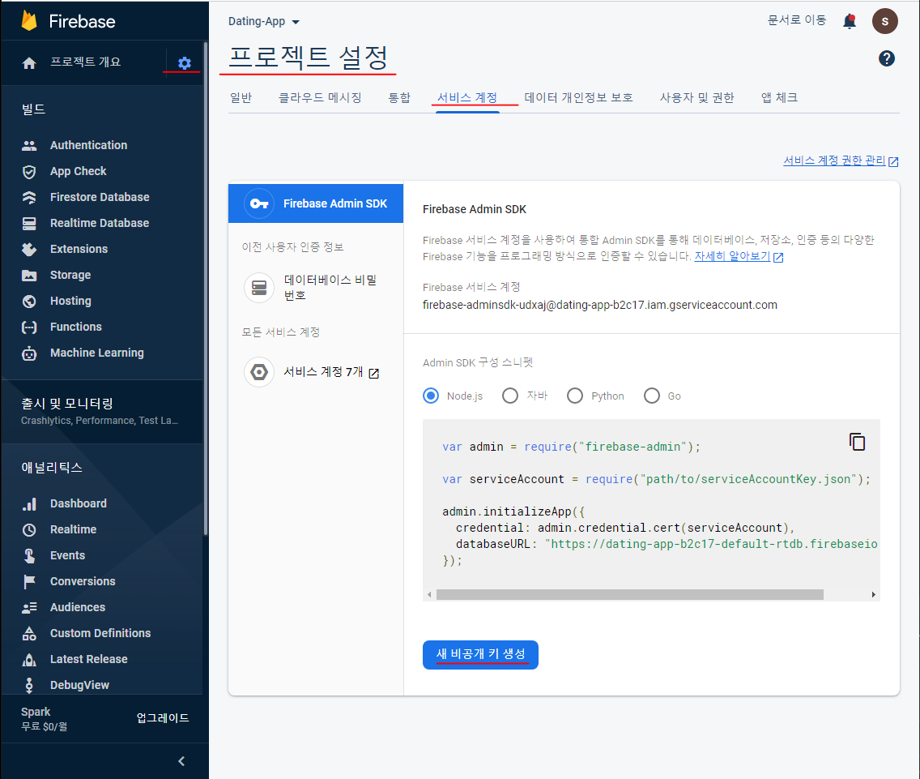Open account avatar S
The width and height of the screenshot is (920, 779).
point(885,21)
